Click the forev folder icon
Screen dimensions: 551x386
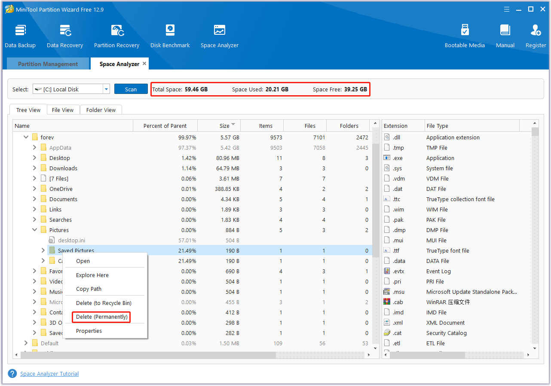pos(35,137)
